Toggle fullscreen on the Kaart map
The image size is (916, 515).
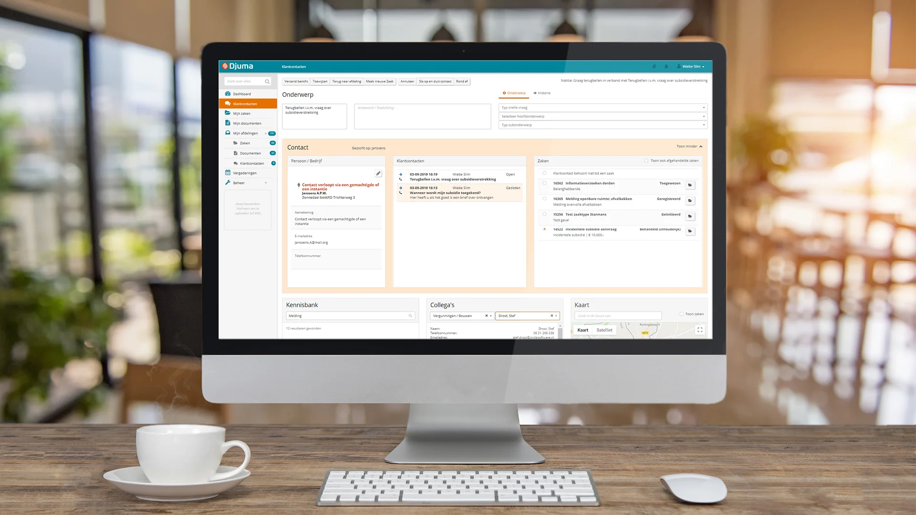tap(700, 330)
